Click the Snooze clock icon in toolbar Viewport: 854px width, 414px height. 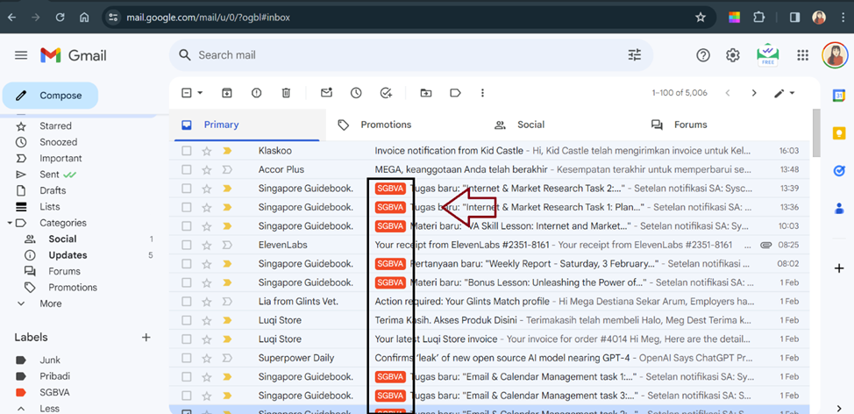click(356, 93)
